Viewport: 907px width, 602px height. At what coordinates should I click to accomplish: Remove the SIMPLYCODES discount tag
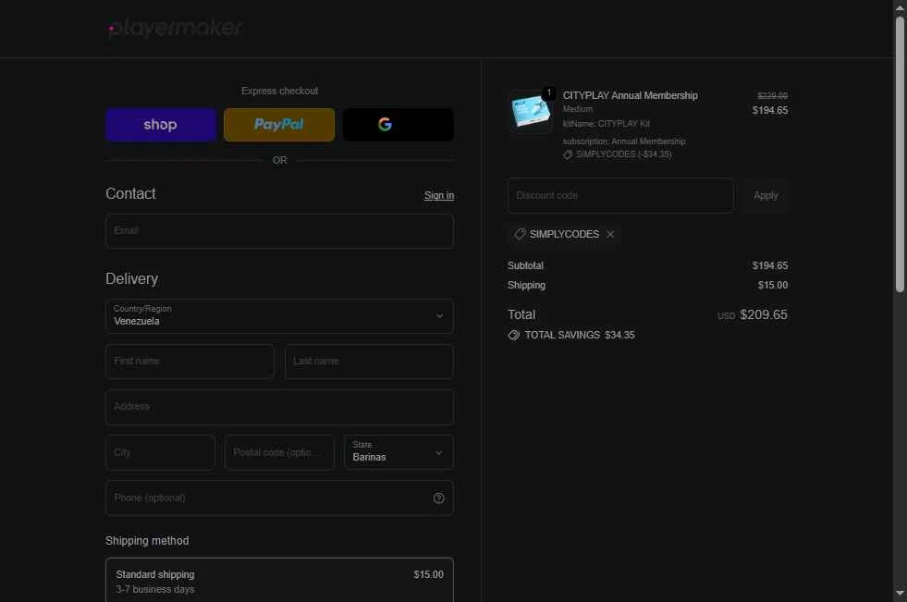[610, 234]
